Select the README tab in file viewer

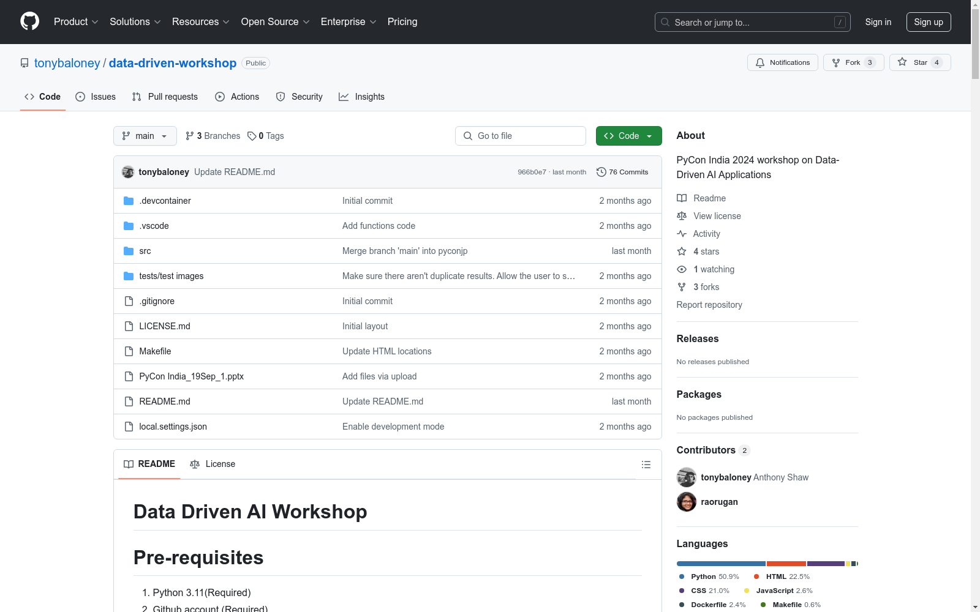click(149, 464)
